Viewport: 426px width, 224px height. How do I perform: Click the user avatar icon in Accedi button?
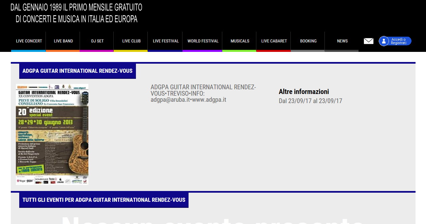point(384,41)
